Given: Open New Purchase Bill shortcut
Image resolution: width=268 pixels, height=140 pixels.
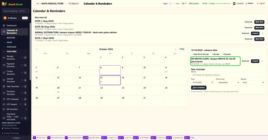Looking at the screenshot, I should [x=73, y=137].
